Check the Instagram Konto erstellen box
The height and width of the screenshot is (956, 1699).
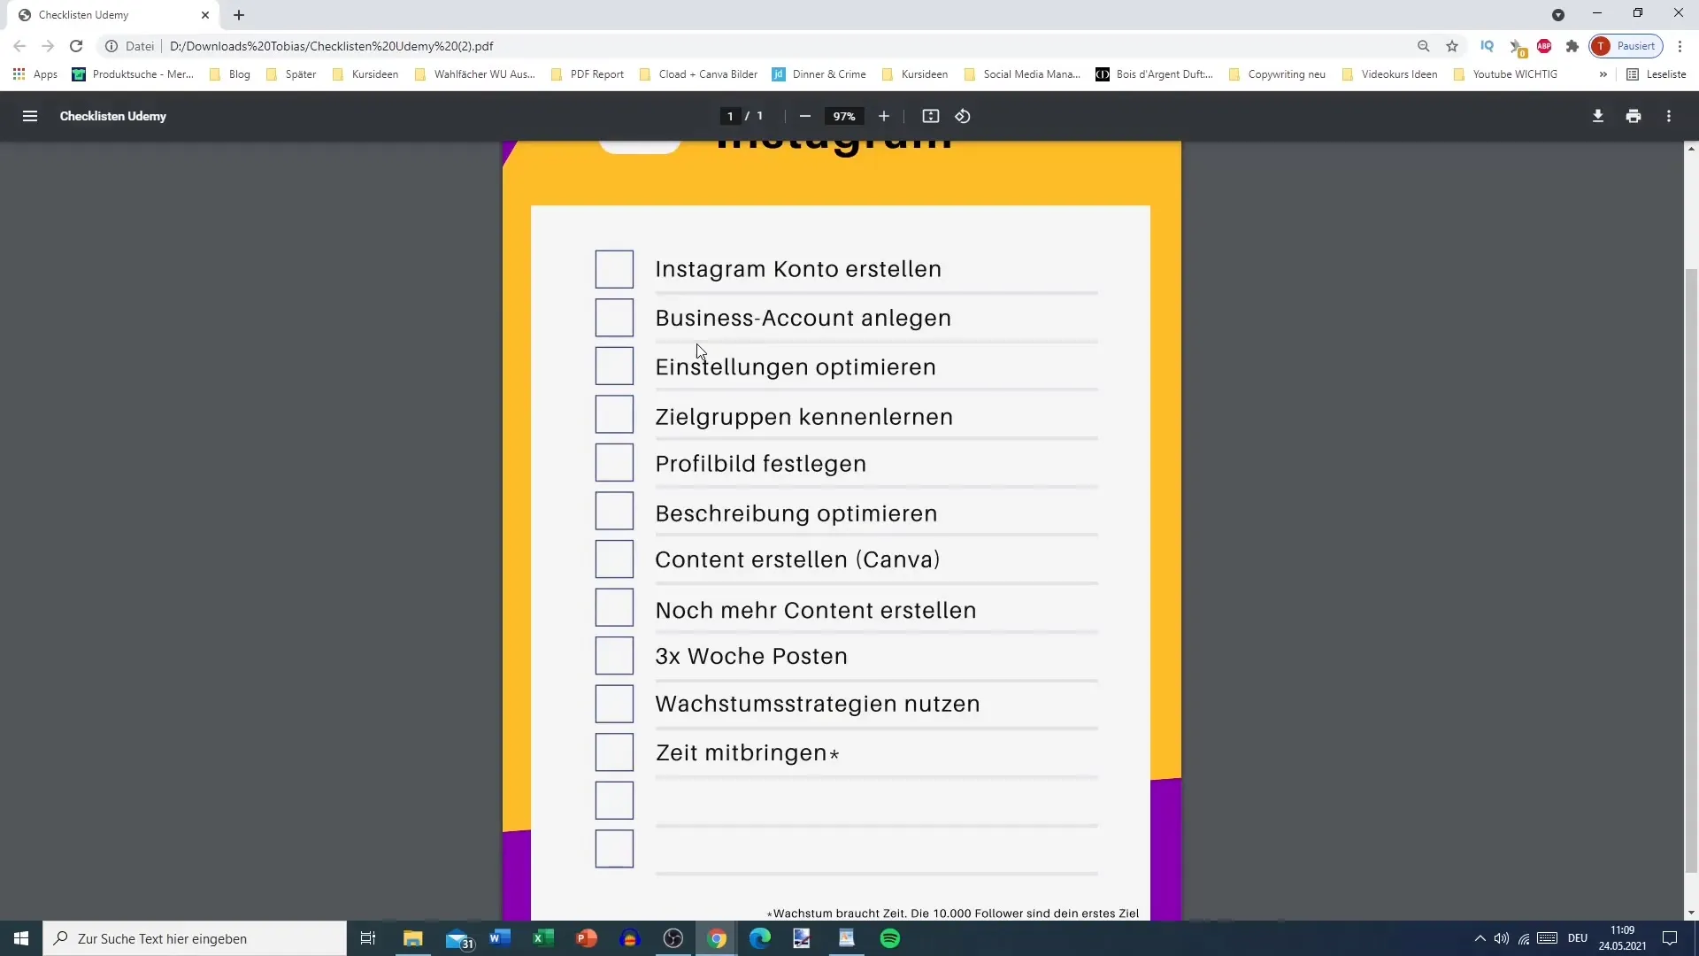(x=614, y=269)
